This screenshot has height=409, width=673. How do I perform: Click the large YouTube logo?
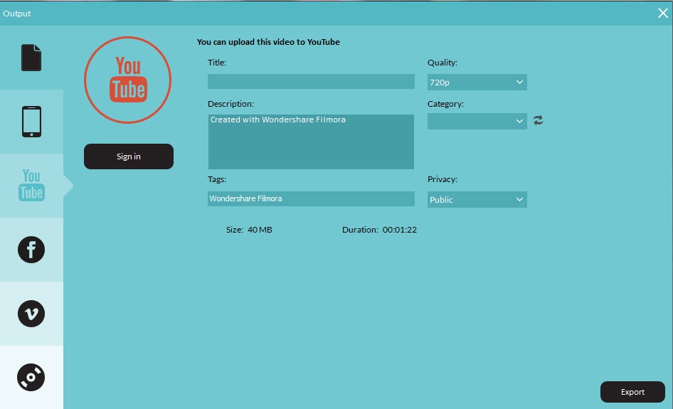[128, 80]
